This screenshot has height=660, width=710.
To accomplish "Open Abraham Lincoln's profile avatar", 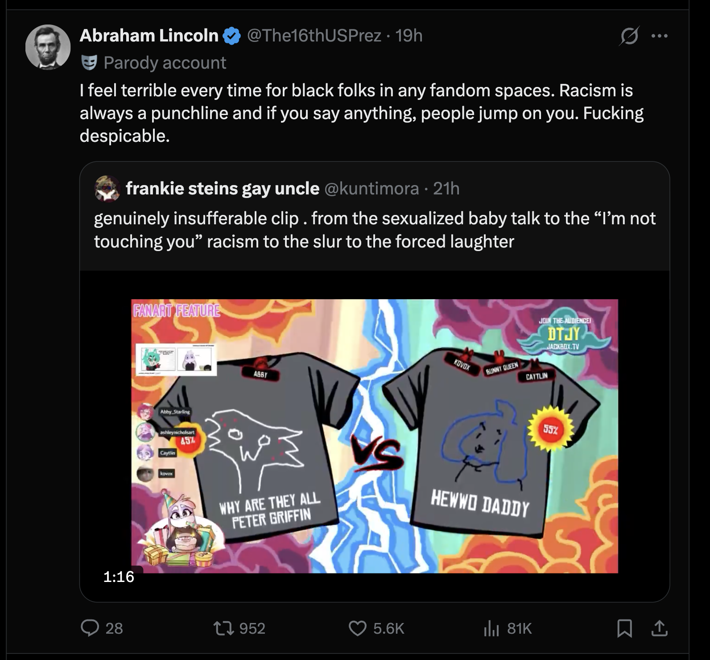I will 48,47.
